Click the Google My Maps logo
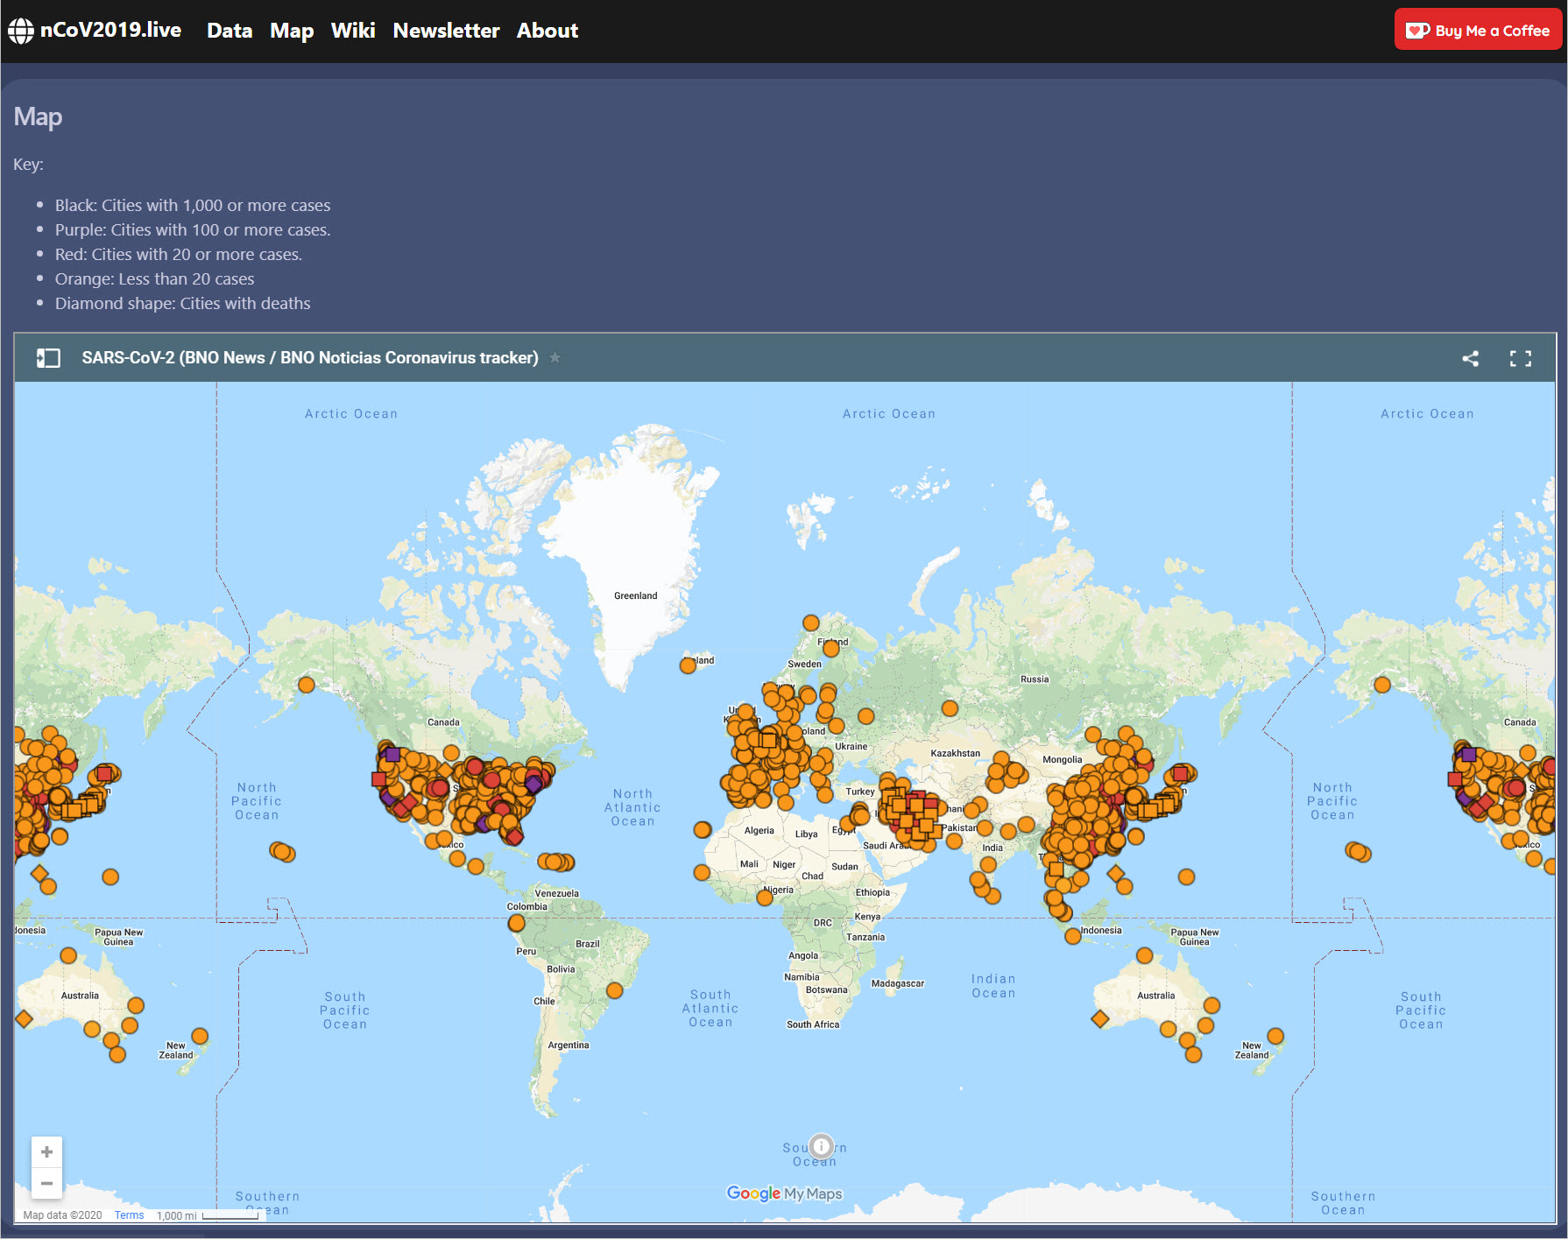The height and width of the screenshot is (1239, 1568). pyautogui.click(x=784, y=1193)
